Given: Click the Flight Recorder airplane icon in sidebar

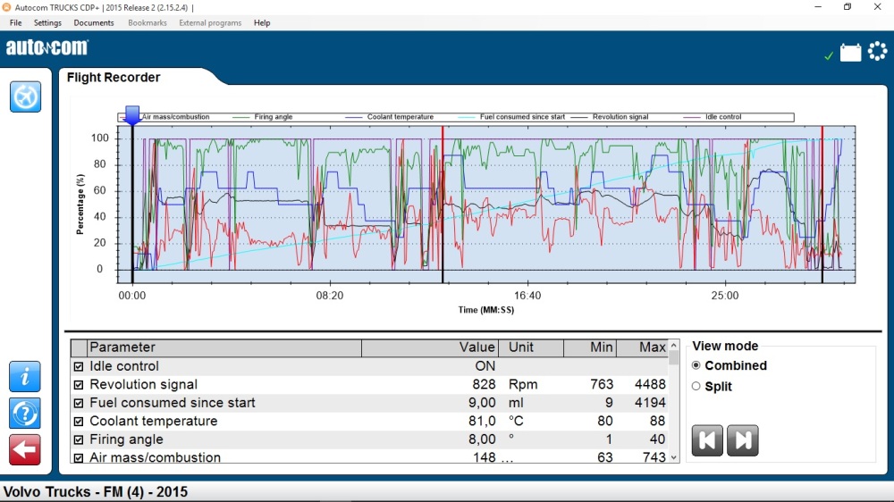Looking at the screenshot, I should pyautogui.click(x=25, y=96).
